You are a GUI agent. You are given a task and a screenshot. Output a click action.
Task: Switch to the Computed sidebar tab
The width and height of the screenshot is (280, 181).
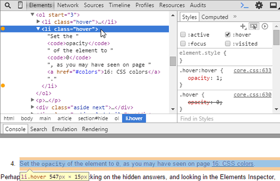tap(215, 17)
